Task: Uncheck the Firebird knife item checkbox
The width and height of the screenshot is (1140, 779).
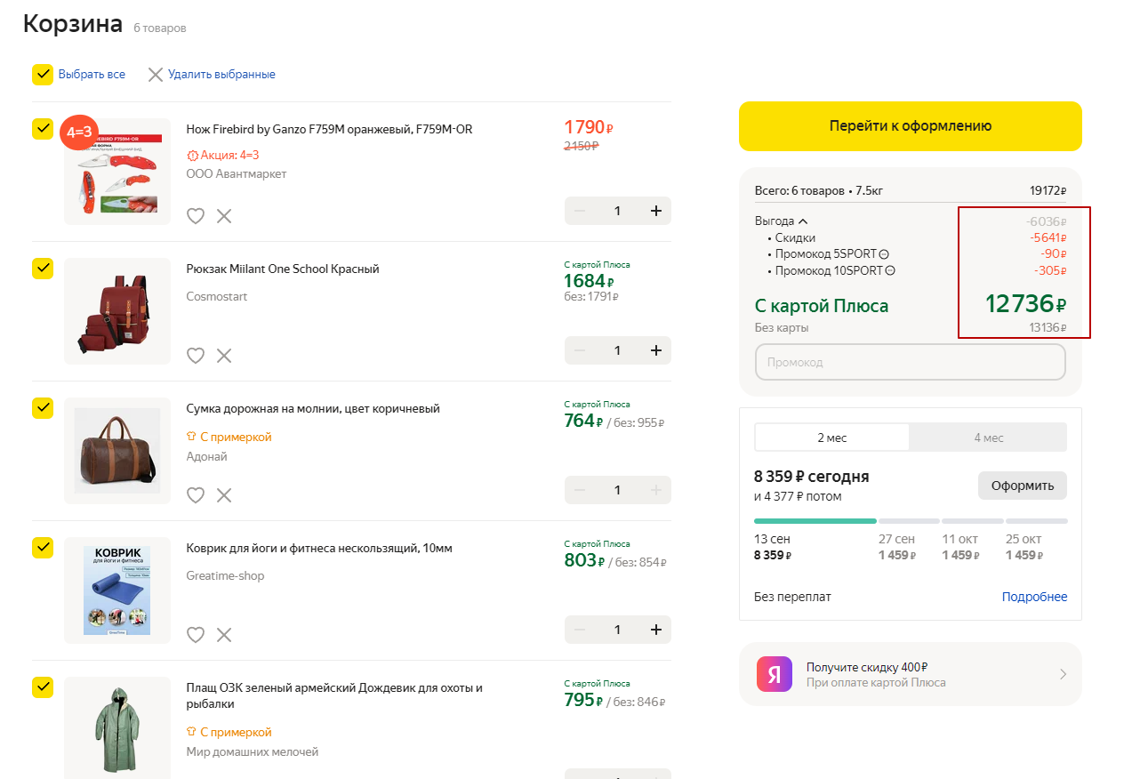Action: click(43, 129)
